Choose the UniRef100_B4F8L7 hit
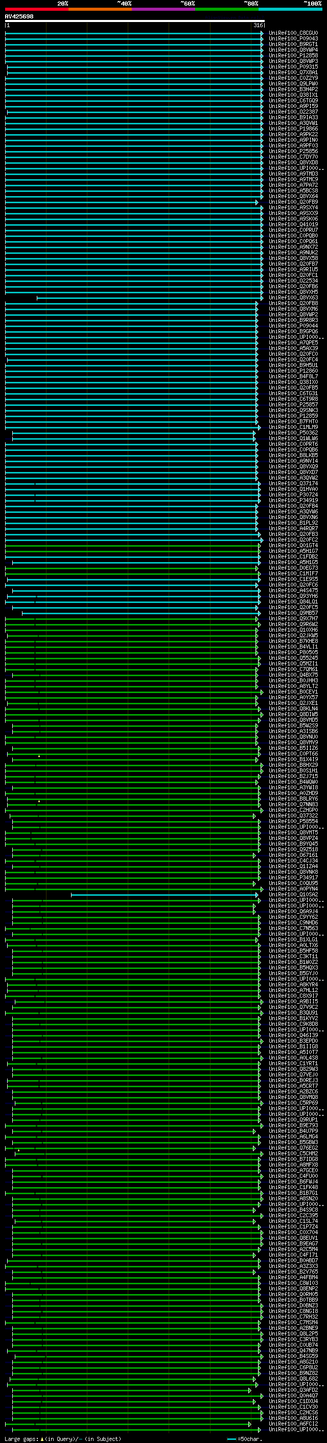This screenshot has height=1443, width=327. pos(293,376)
